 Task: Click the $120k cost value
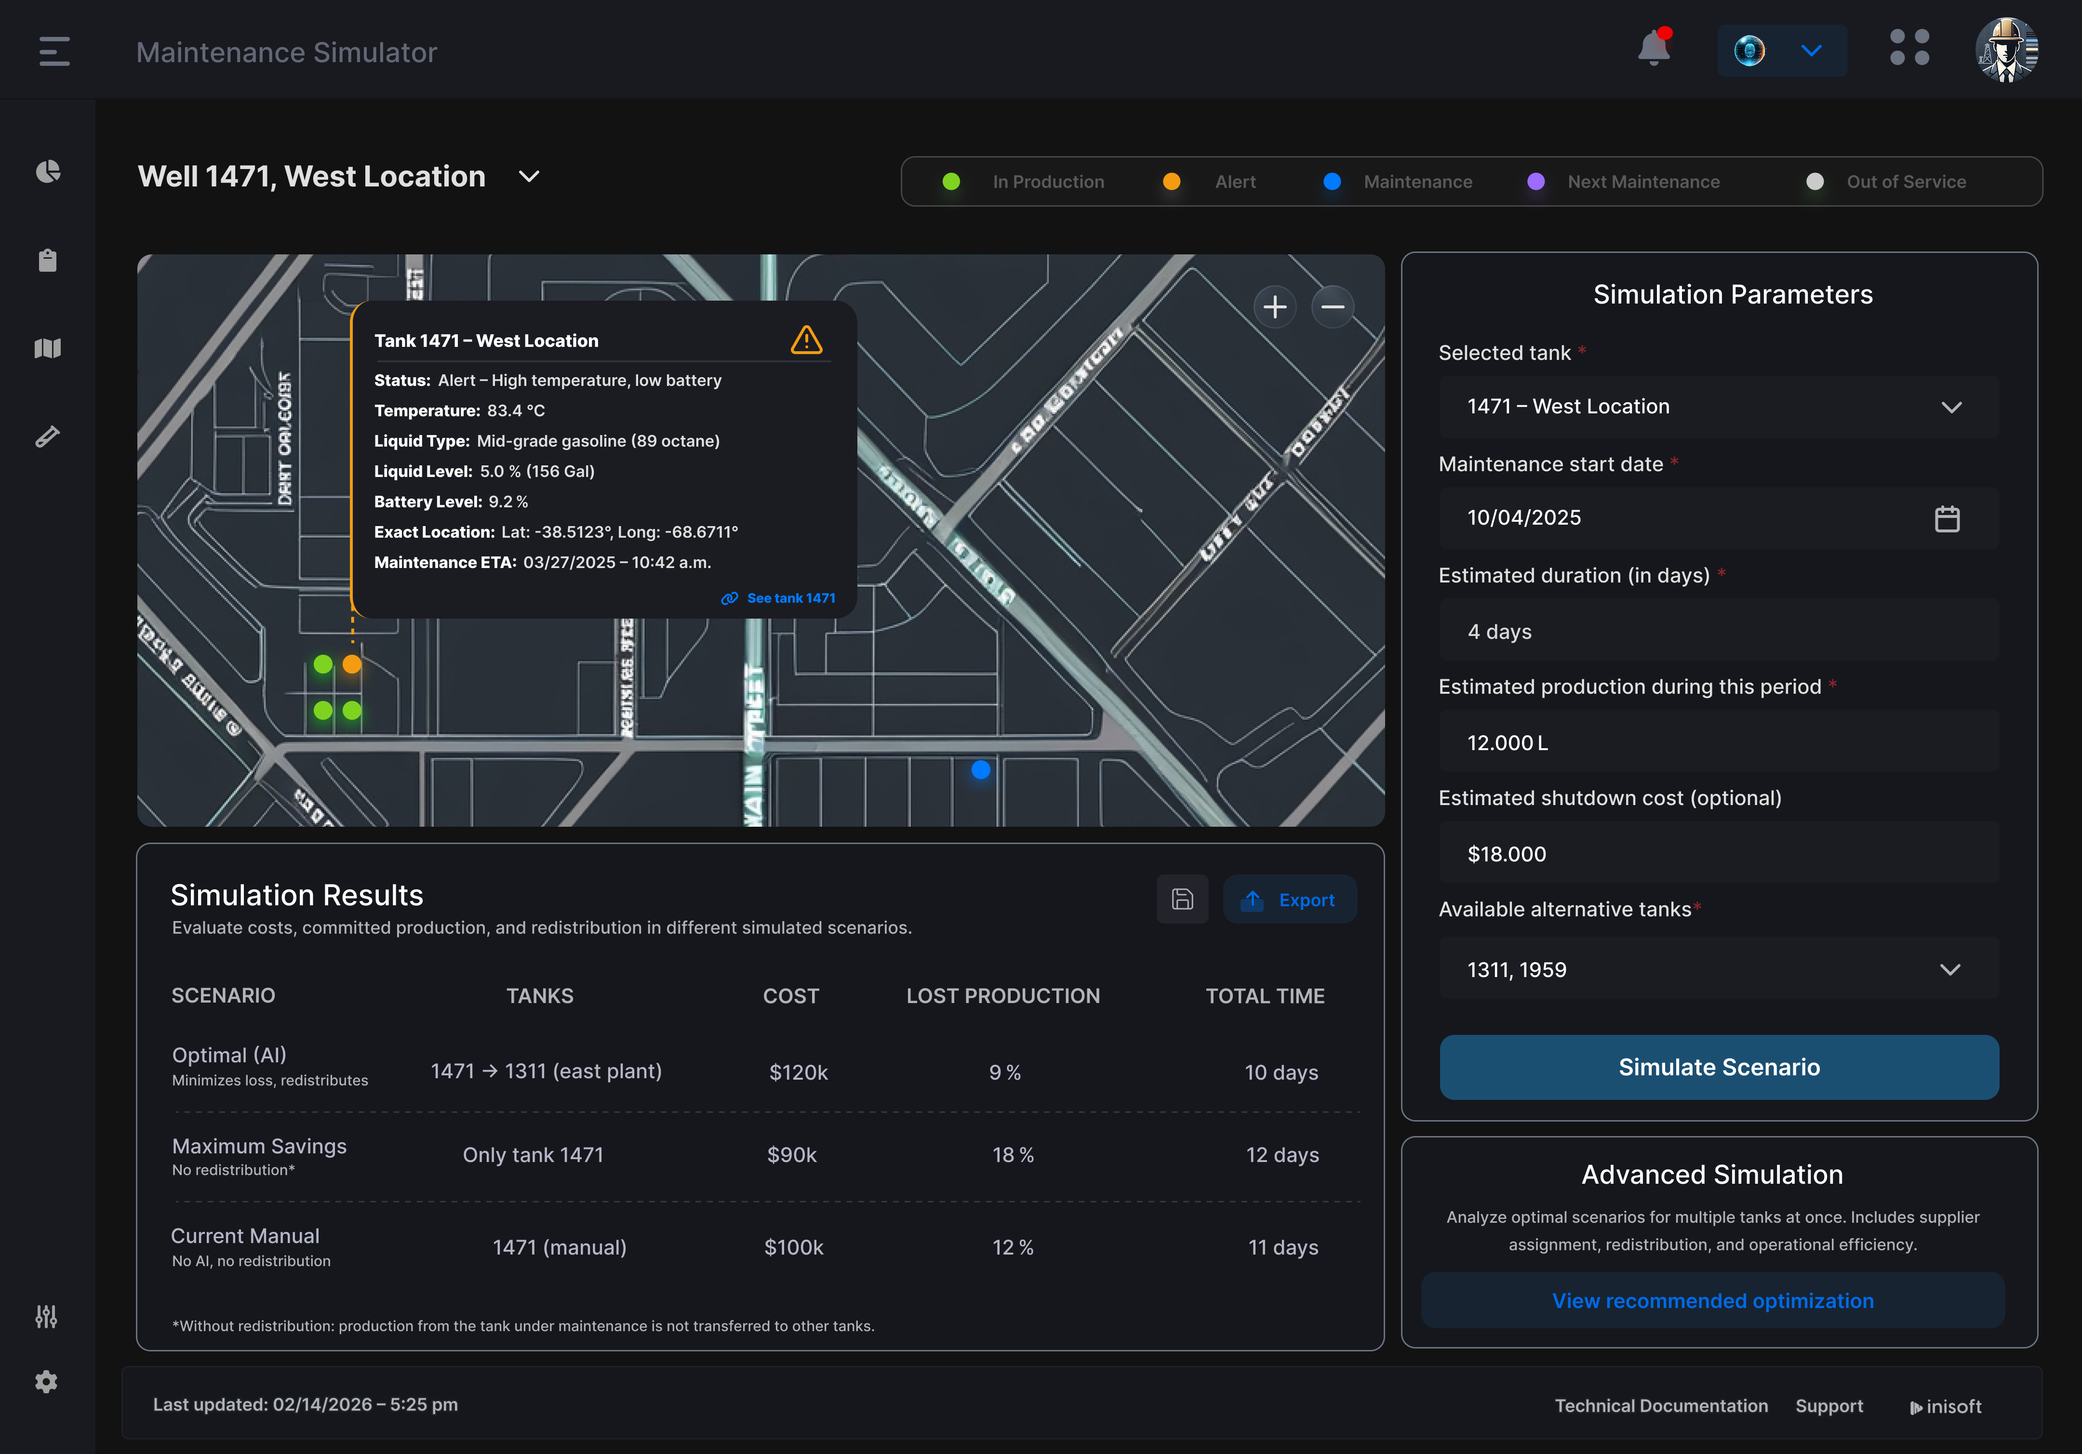click(x=798, y=1072)
